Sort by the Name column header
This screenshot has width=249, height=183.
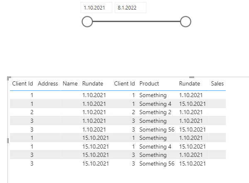coord(70,83)
